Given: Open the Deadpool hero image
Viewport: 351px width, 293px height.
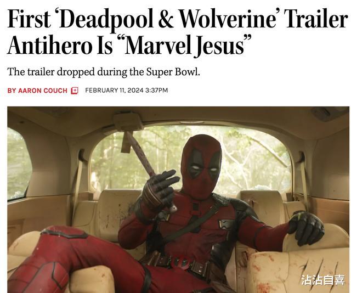Looking at the screenshot, I should [178, 200].
